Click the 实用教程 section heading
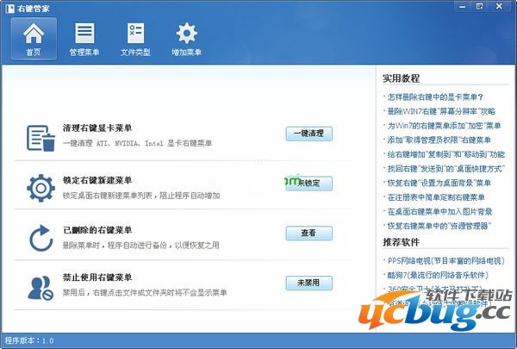This screenshot has height=349, width=517. click(x=401, y=78)
